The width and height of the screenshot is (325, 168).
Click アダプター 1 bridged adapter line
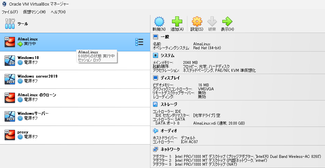(x=237, y=156)
